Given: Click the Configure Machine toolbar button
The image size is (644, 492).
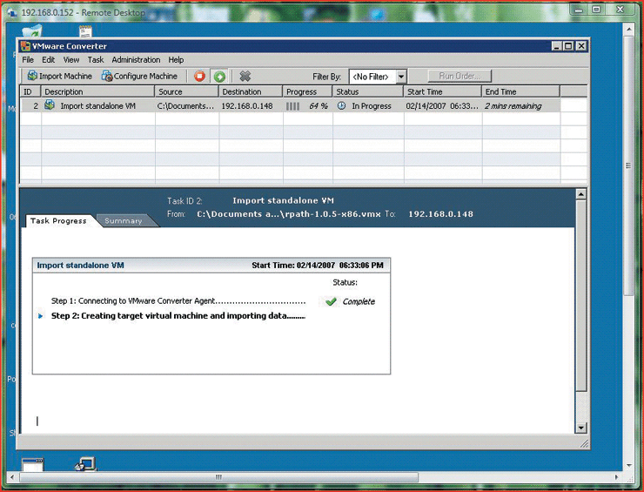Looking at the screenshot, I should [x=139, y=76].
